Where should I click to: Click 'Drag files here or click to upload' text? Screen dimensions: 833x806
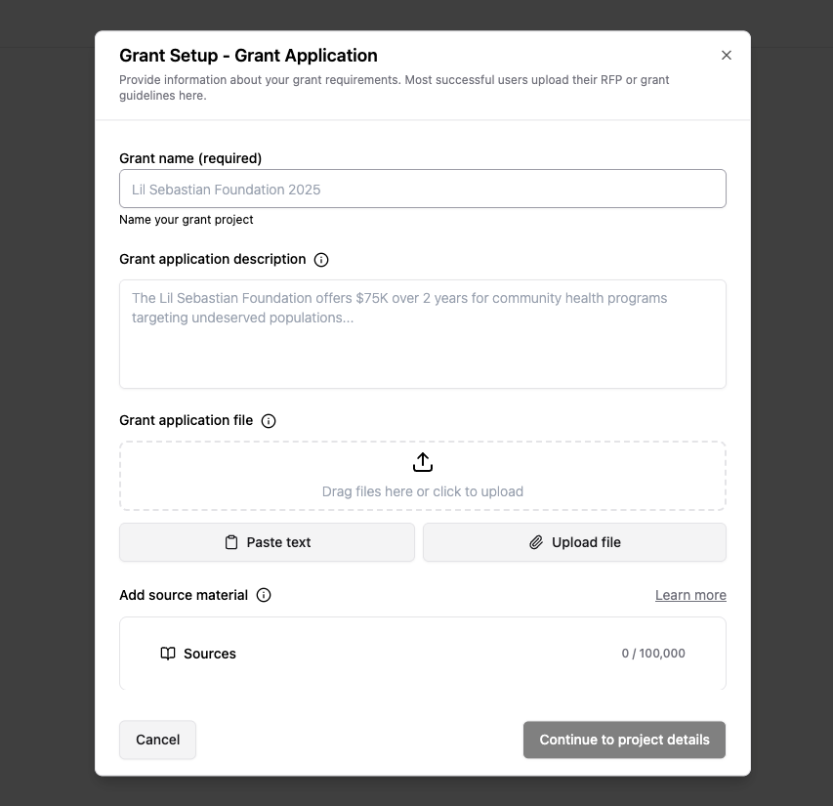tap(423, 491)
